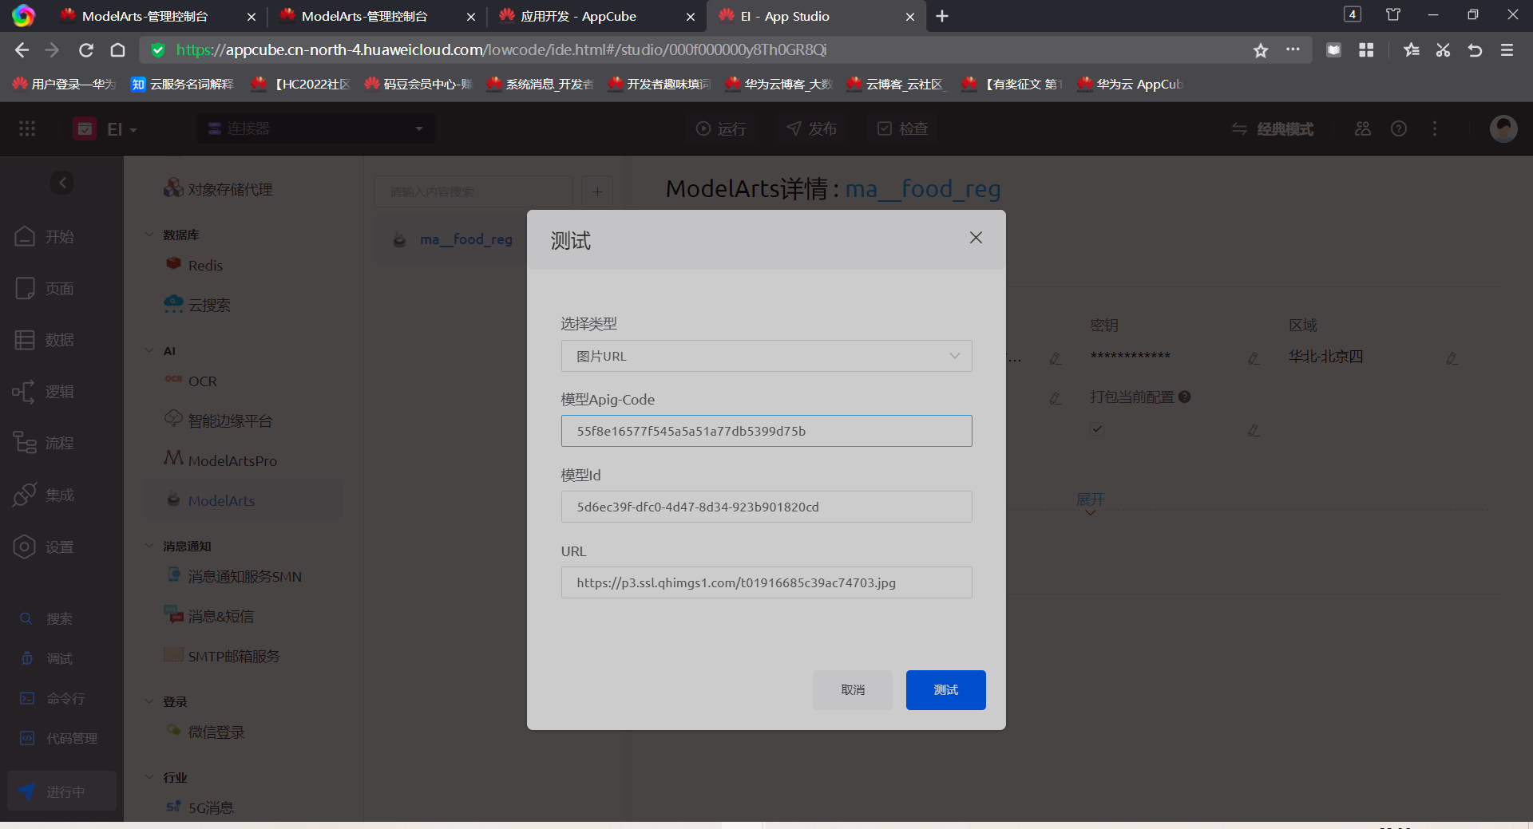Open the 设置 sidebar section
Viewport: 1533px width, 829px height.
pos(45,547)
